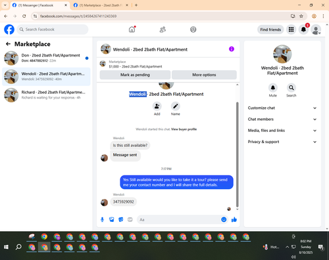Image resolution: width=329 pixels, height=260 pixels.
Task: Click the back arrow beside Marketplace
Action: pyautogui.click(x=8, y=44)
